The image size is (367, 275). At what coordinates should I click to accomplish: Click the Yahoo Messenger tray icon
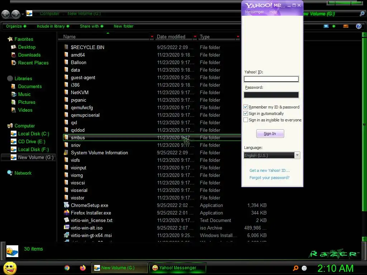coord(304,268)
